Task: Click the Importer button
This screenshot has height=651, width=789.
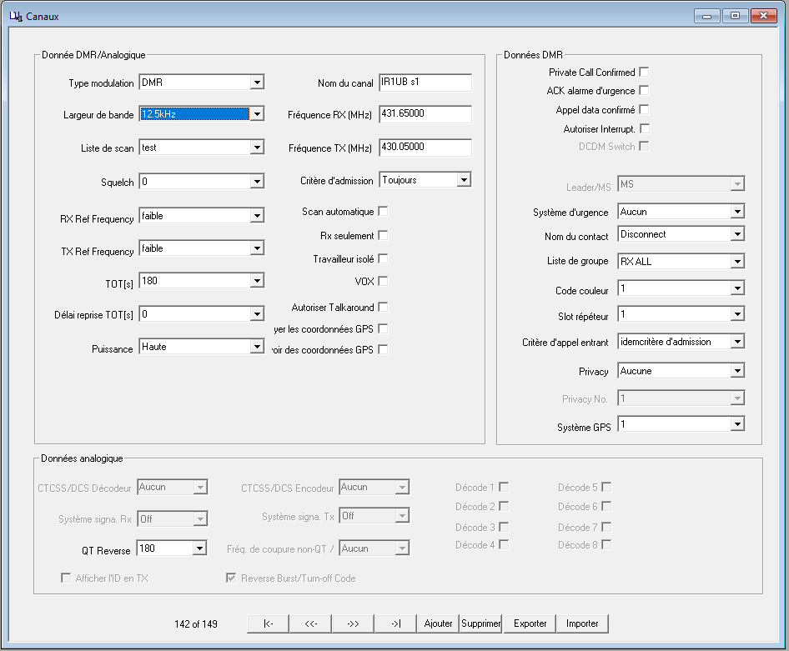Action: pos(582,623)
